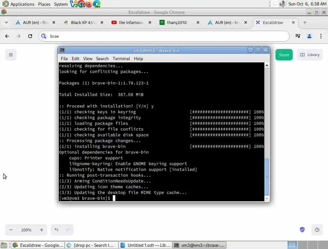Close the Excalidraw tab
The height and width of the screenshot is (249, 328).
click(x=293, y=22)
